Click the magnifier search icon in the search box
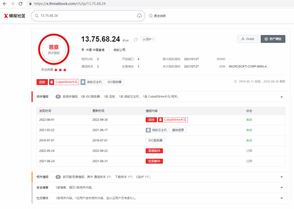Viewport: 294px width, 209px height. point(37,16)
